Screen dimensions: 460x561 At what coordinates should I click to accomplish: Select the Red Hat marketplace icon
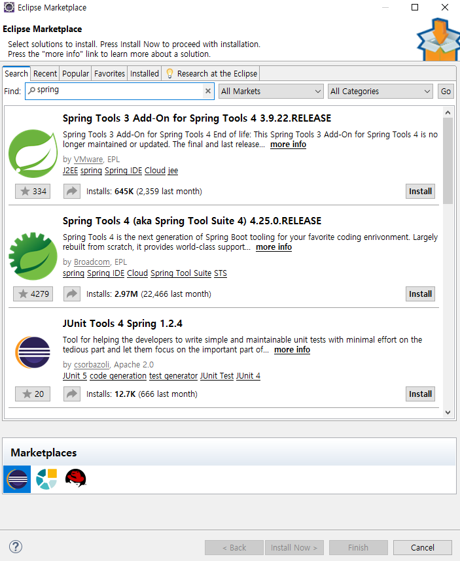[x=75, y=479]
